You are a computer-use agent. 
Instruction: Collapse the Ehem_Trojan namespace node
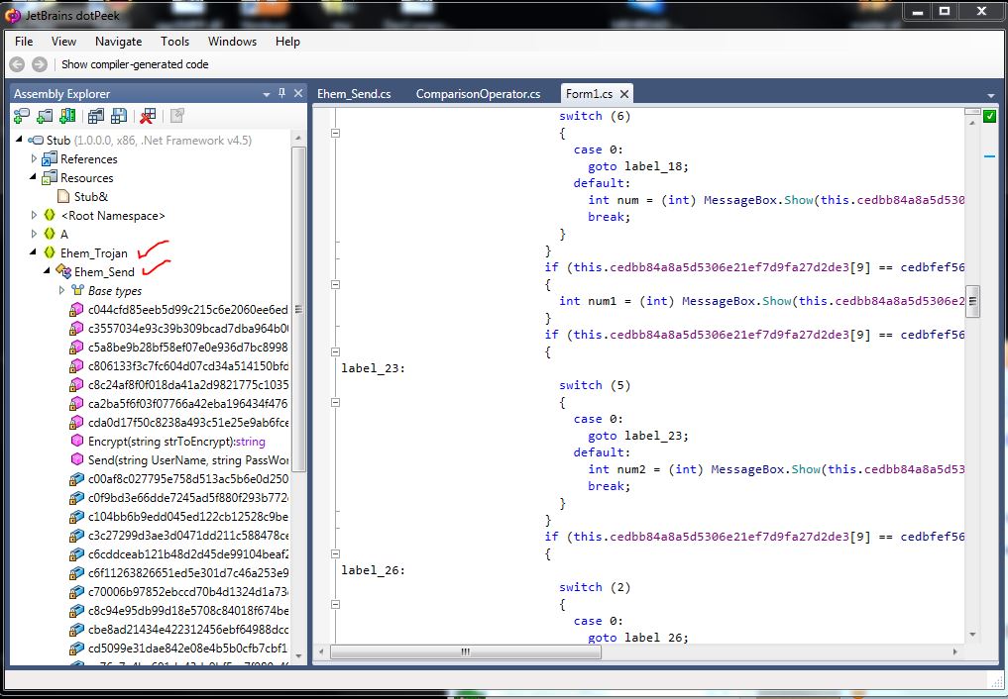click(x=34, y=251)
